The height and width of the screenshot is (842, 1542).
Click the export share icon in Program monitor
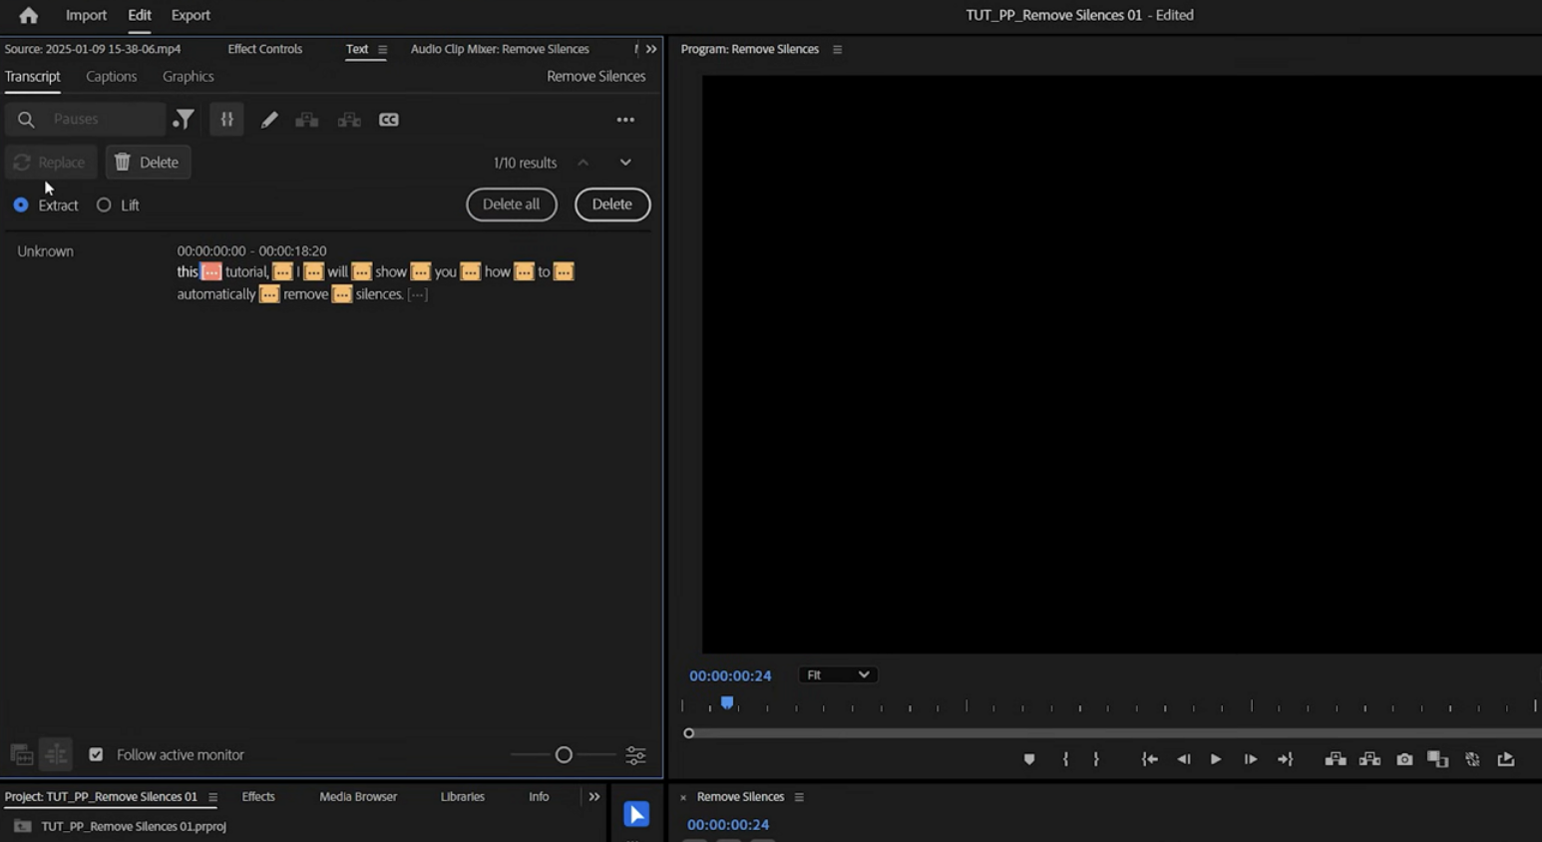click(1506, 759)
